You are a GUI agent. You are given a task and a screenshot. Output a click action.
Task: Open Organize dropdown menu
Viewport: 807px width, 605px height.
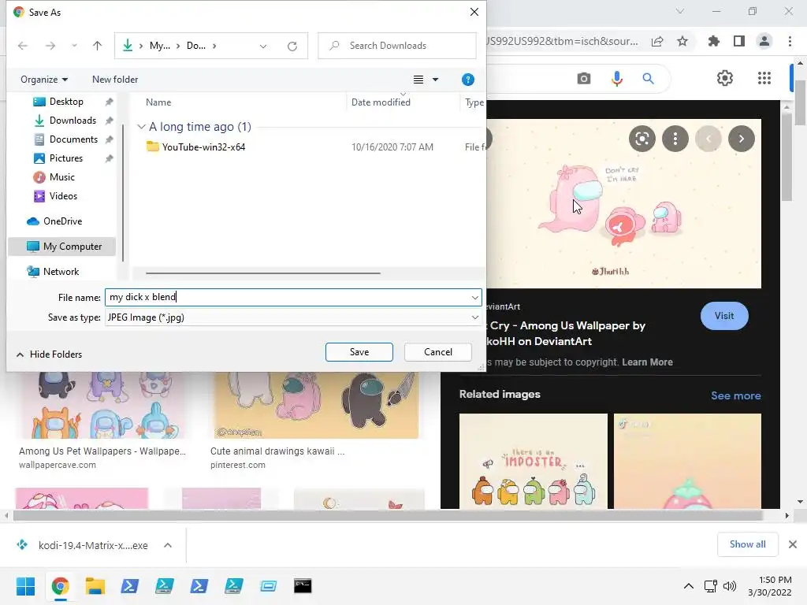(44, 80)
